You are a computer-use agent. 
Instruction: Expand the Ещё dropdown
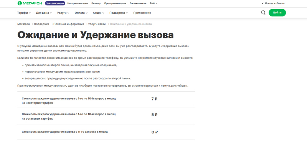[x=153, y=3]
